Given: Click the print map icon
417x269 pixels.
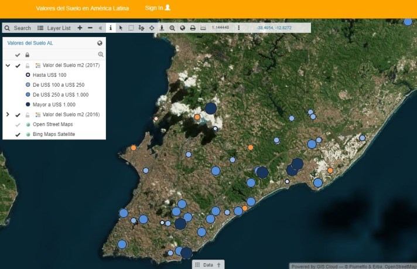Looking at the screenshot, I should pos(193,28).
